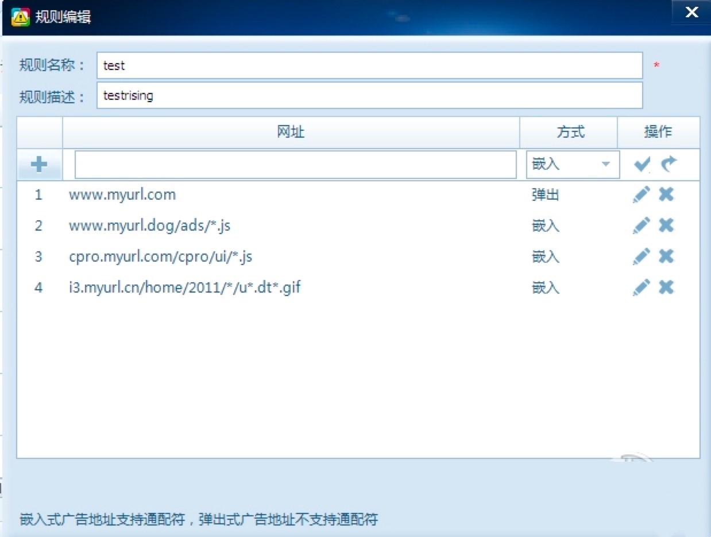Select the cpro.myurl.com/cpro/ui/*.js entry
Image resolution: width=711 pixels, height=537 pixels.
(x=161, y=256)
